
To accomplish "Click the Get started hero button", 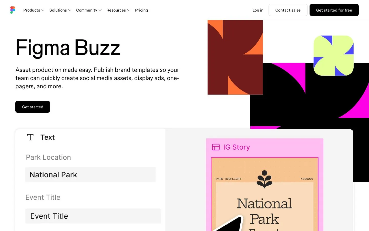I will (33, 107).
